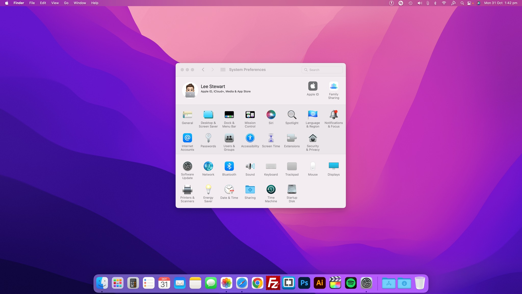
Task: Open the View menu
Action: click(x=55, y=3)
